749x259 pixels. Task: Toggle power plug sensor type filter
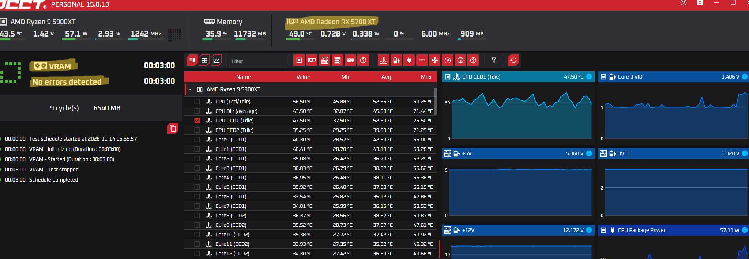(x=409, y=60)
